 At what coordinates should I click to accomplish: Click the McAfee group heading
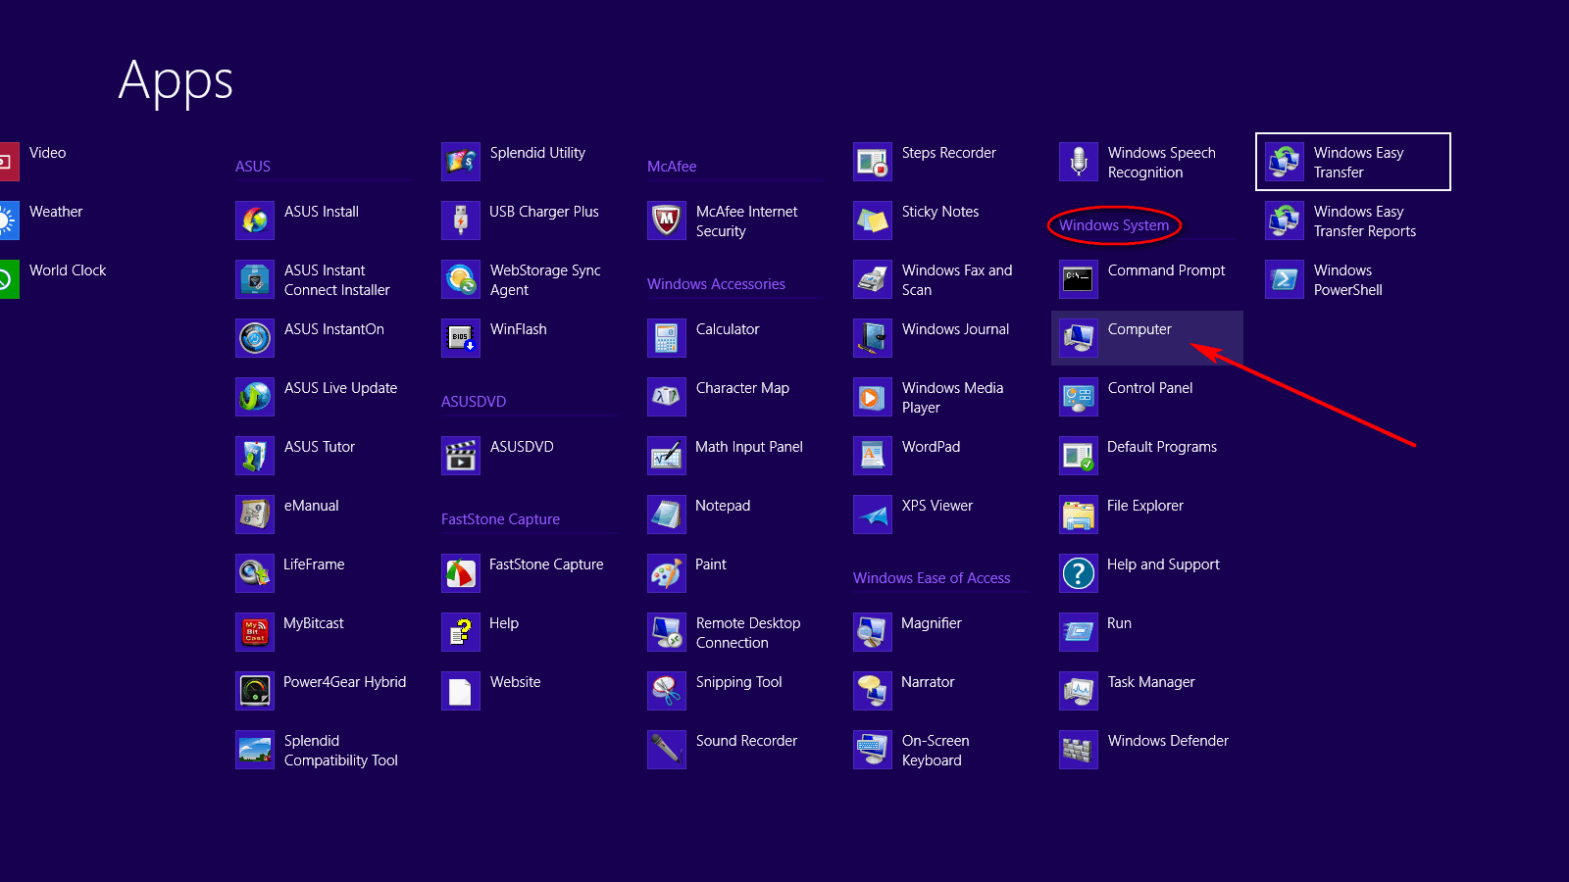click(x=672, y=167)
